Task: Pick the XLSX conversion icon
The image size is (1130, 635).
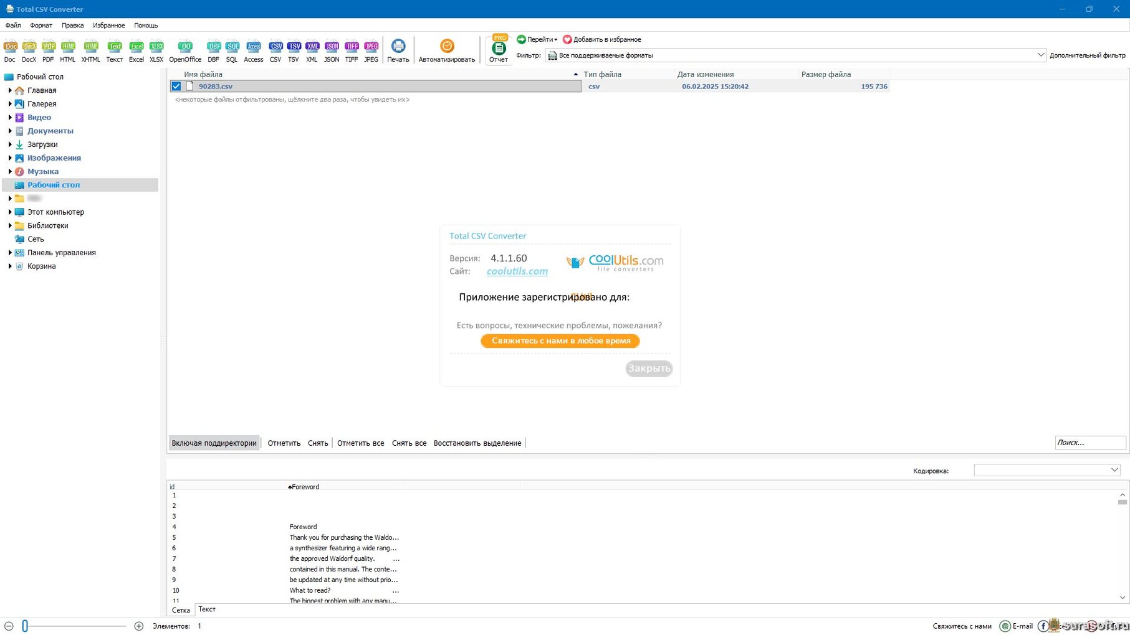Action: [x=156, y=51]
